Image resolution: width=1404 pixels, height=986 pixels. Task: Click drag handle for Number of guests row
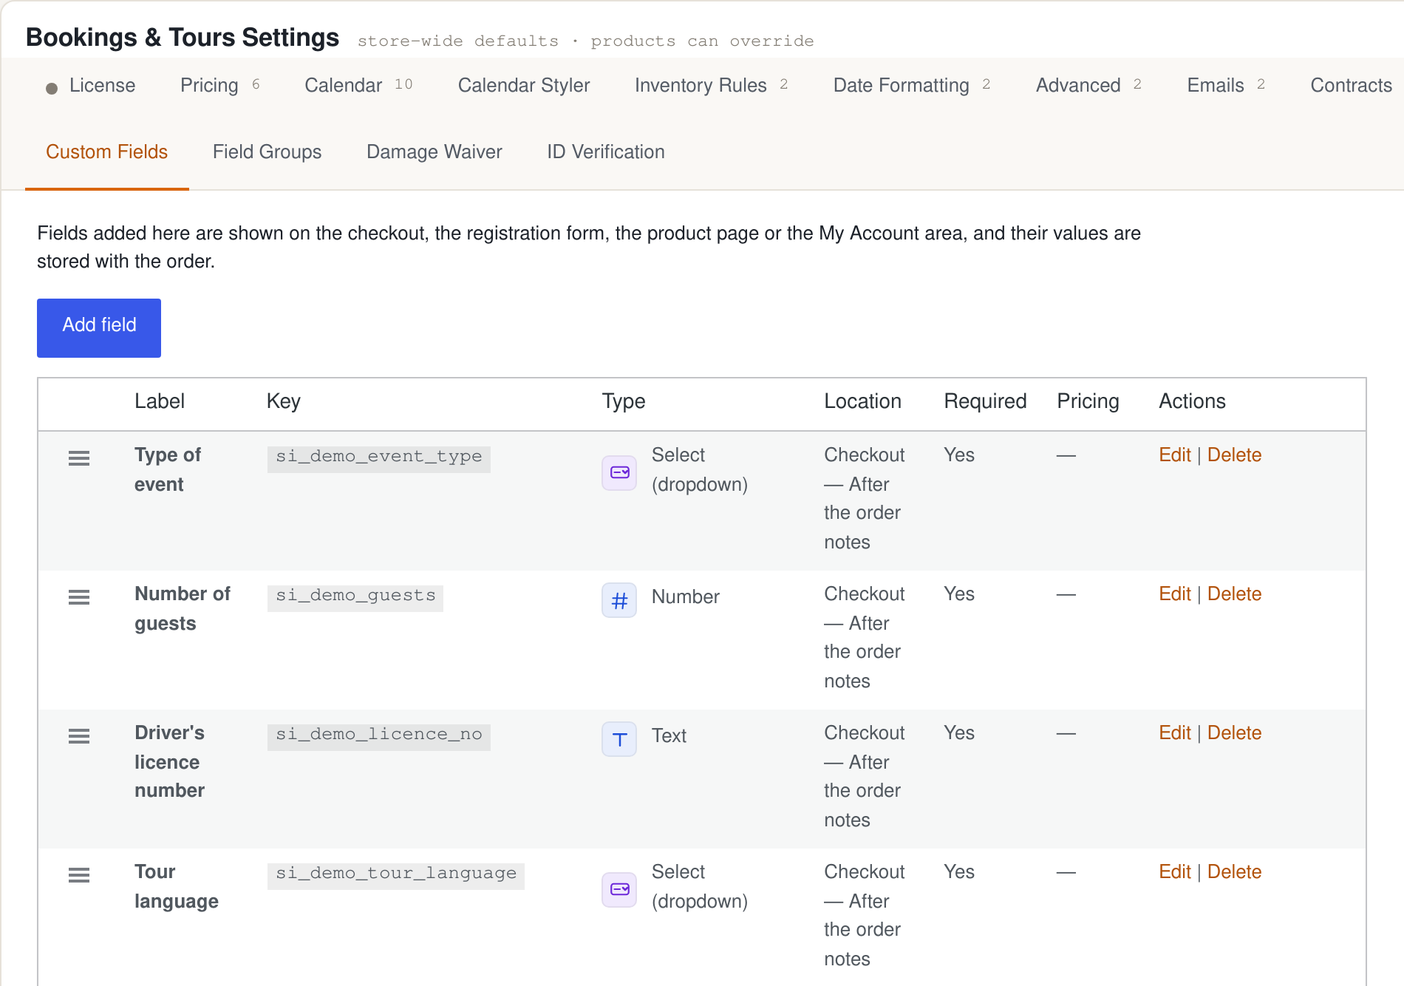coord(79,597)
